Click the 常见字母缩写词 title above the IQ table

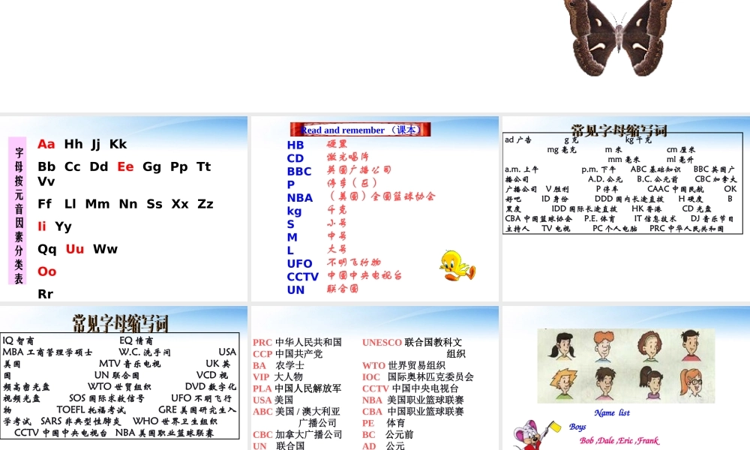coord(120,323)
